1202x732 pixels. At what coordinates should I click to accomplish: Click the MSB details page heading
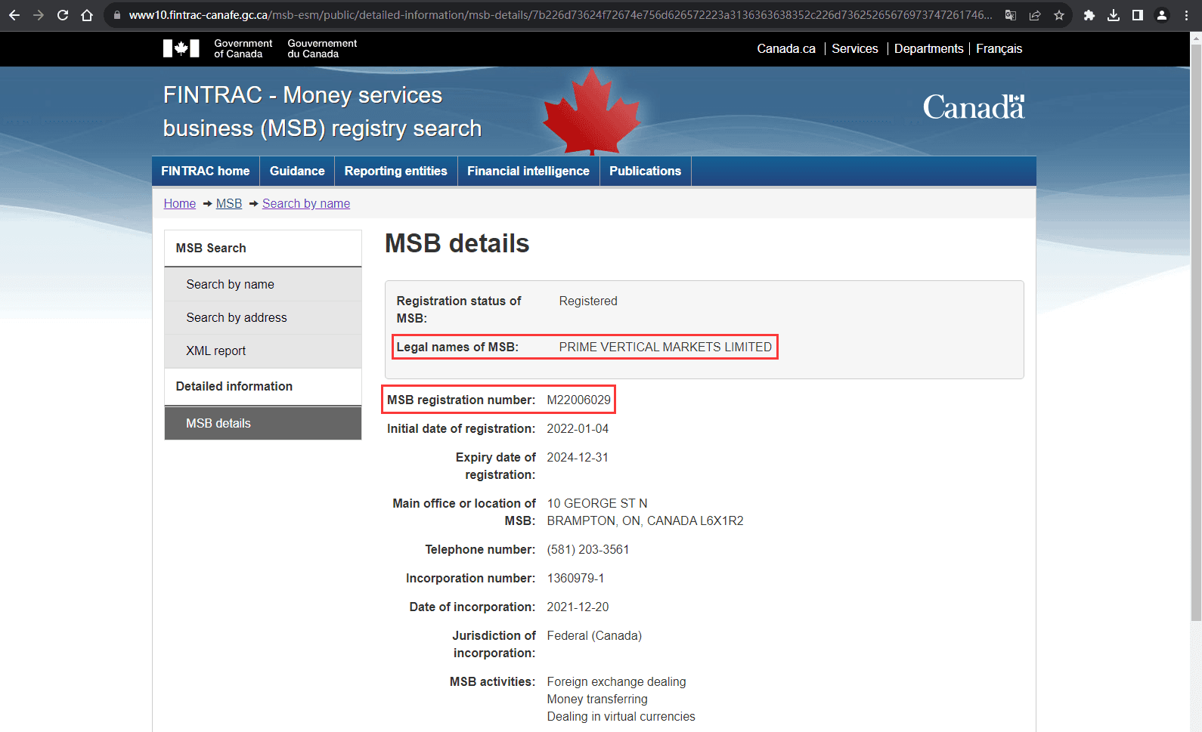point(457,243)
